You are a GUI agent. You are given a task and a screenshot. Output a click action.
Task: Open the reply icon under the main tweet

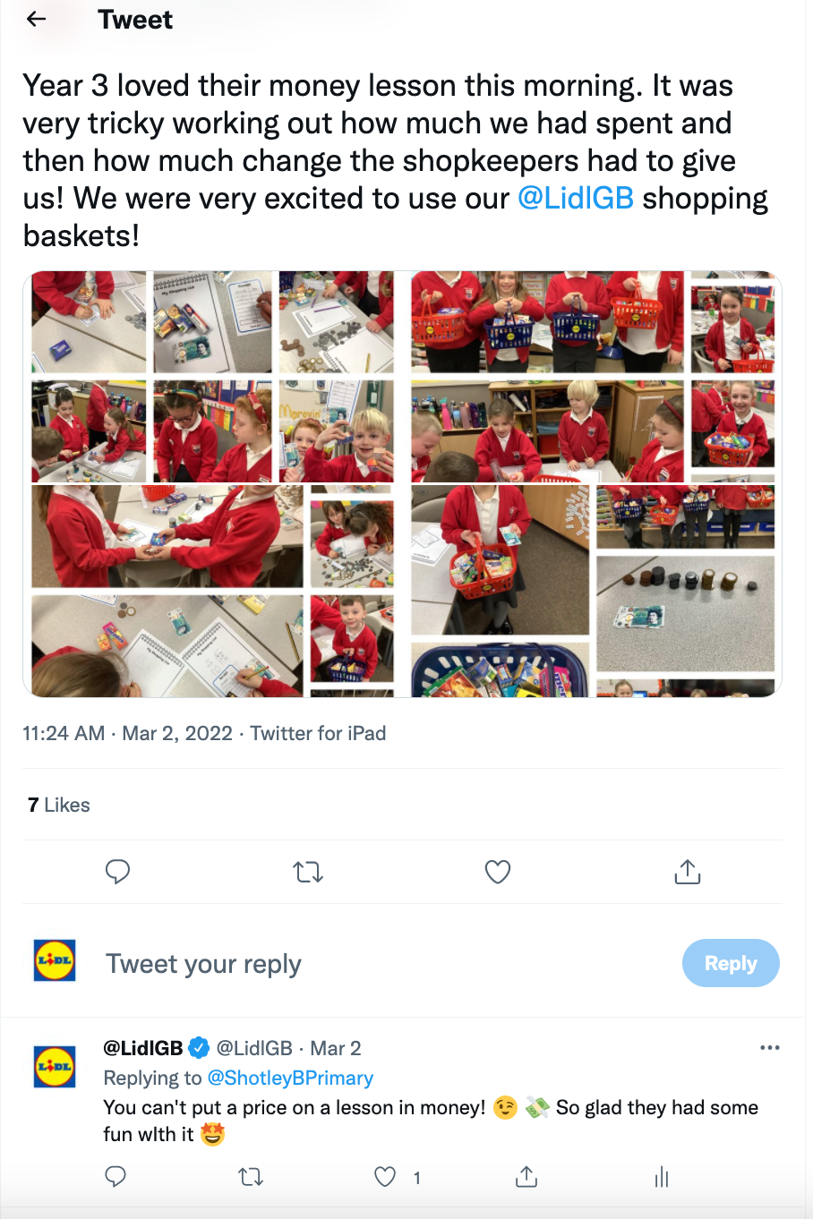click(x=117, y=872)
